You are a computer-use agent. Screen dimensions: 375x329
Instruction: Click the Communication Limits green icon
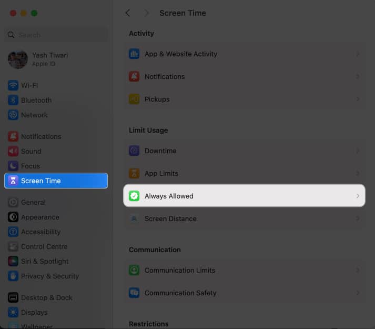[134, 270]
